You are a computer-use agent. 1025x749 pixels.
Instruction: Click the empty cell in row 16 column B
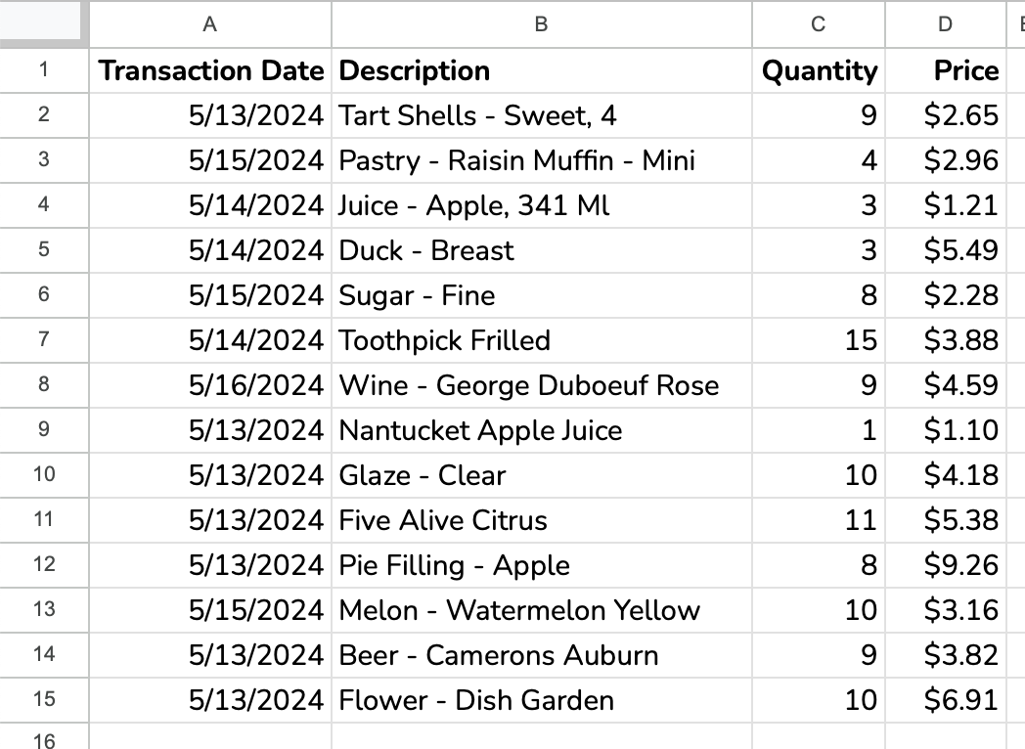click(541, 736)
